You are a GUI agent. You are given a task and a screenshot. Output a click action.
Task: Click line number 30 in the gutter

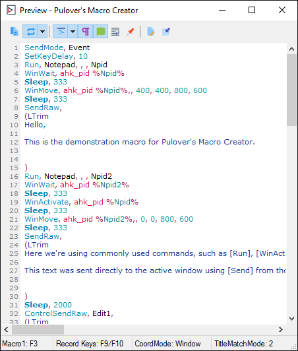[14, 297]
